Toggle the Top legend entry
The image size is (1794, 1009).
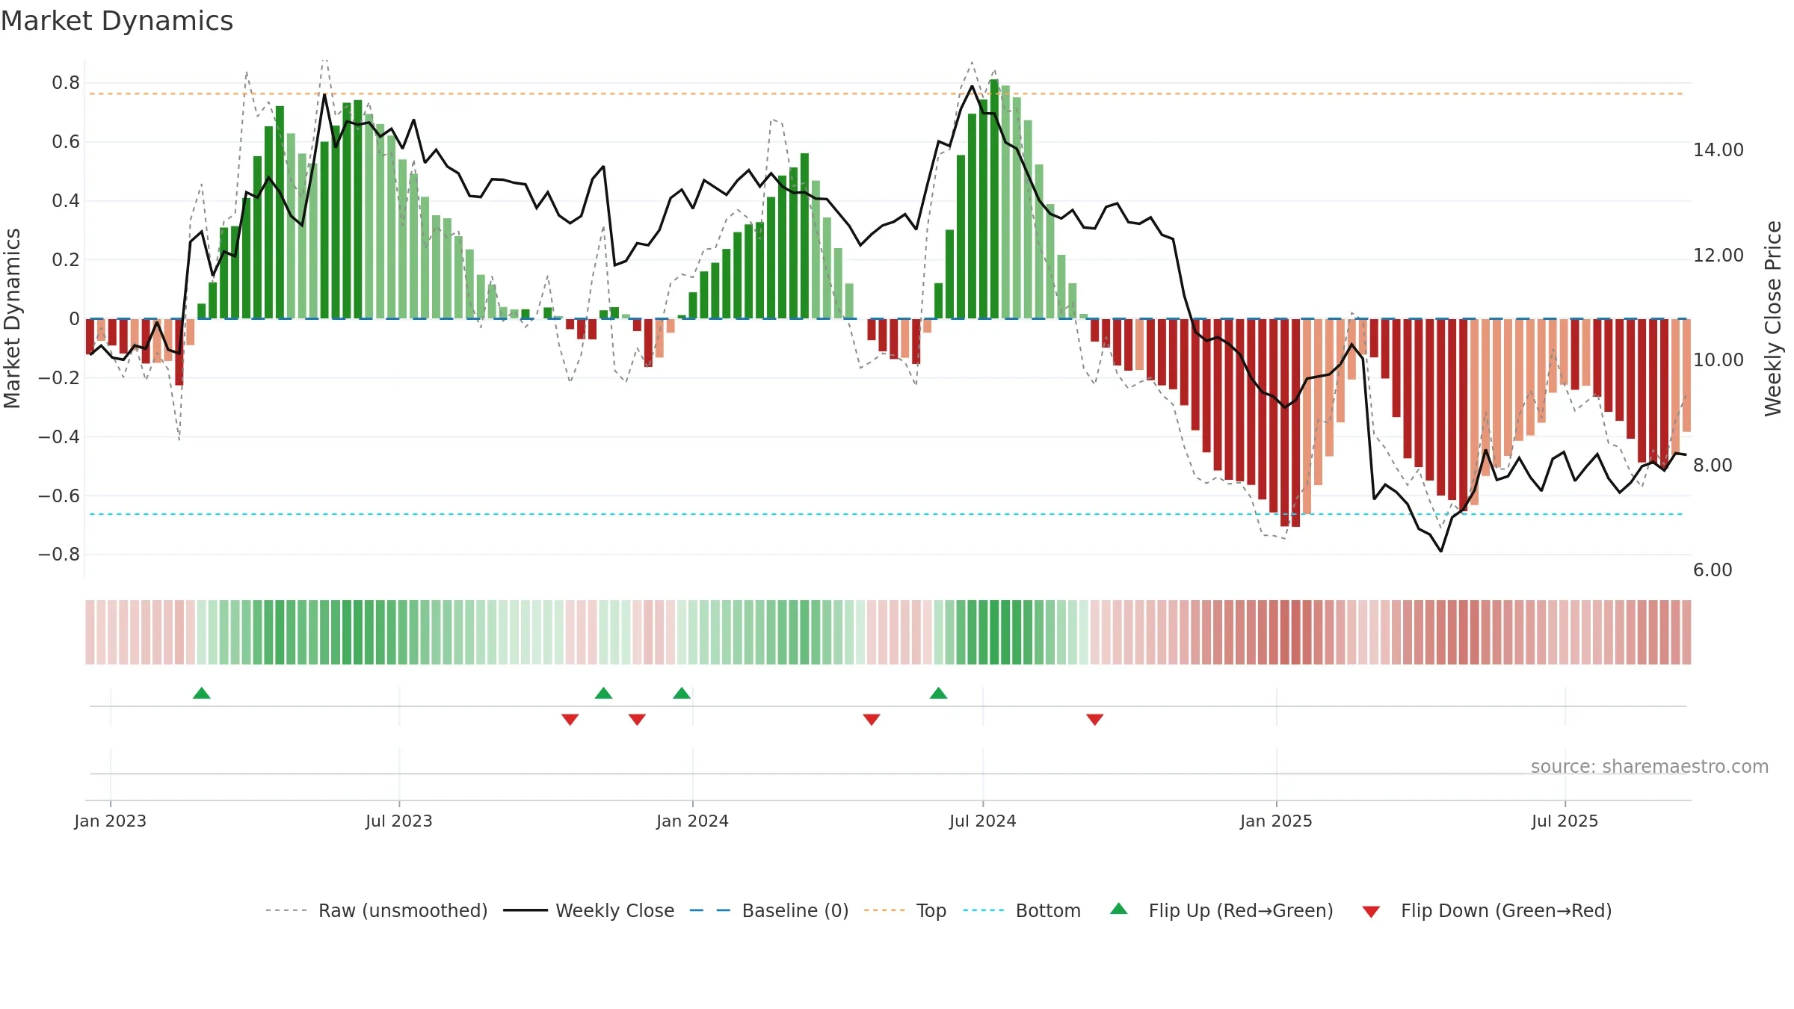(x=904, y=910)
